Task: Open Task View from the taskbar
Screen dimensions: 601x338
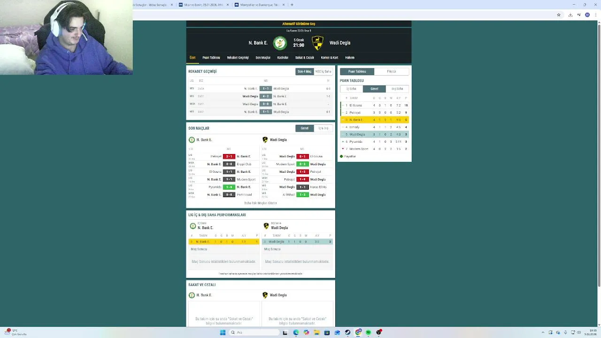Action: pyautogui.click(x=285, y=332)
